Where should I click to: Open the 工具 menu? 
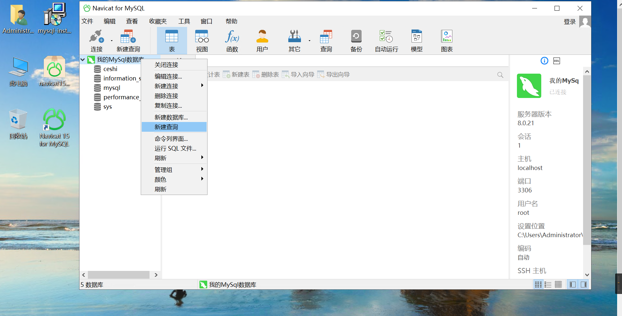point(184,21)
